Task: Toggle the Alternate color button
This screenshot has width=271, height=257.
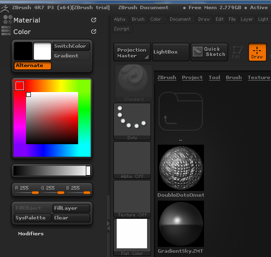Action: click(x=33, y=66)
